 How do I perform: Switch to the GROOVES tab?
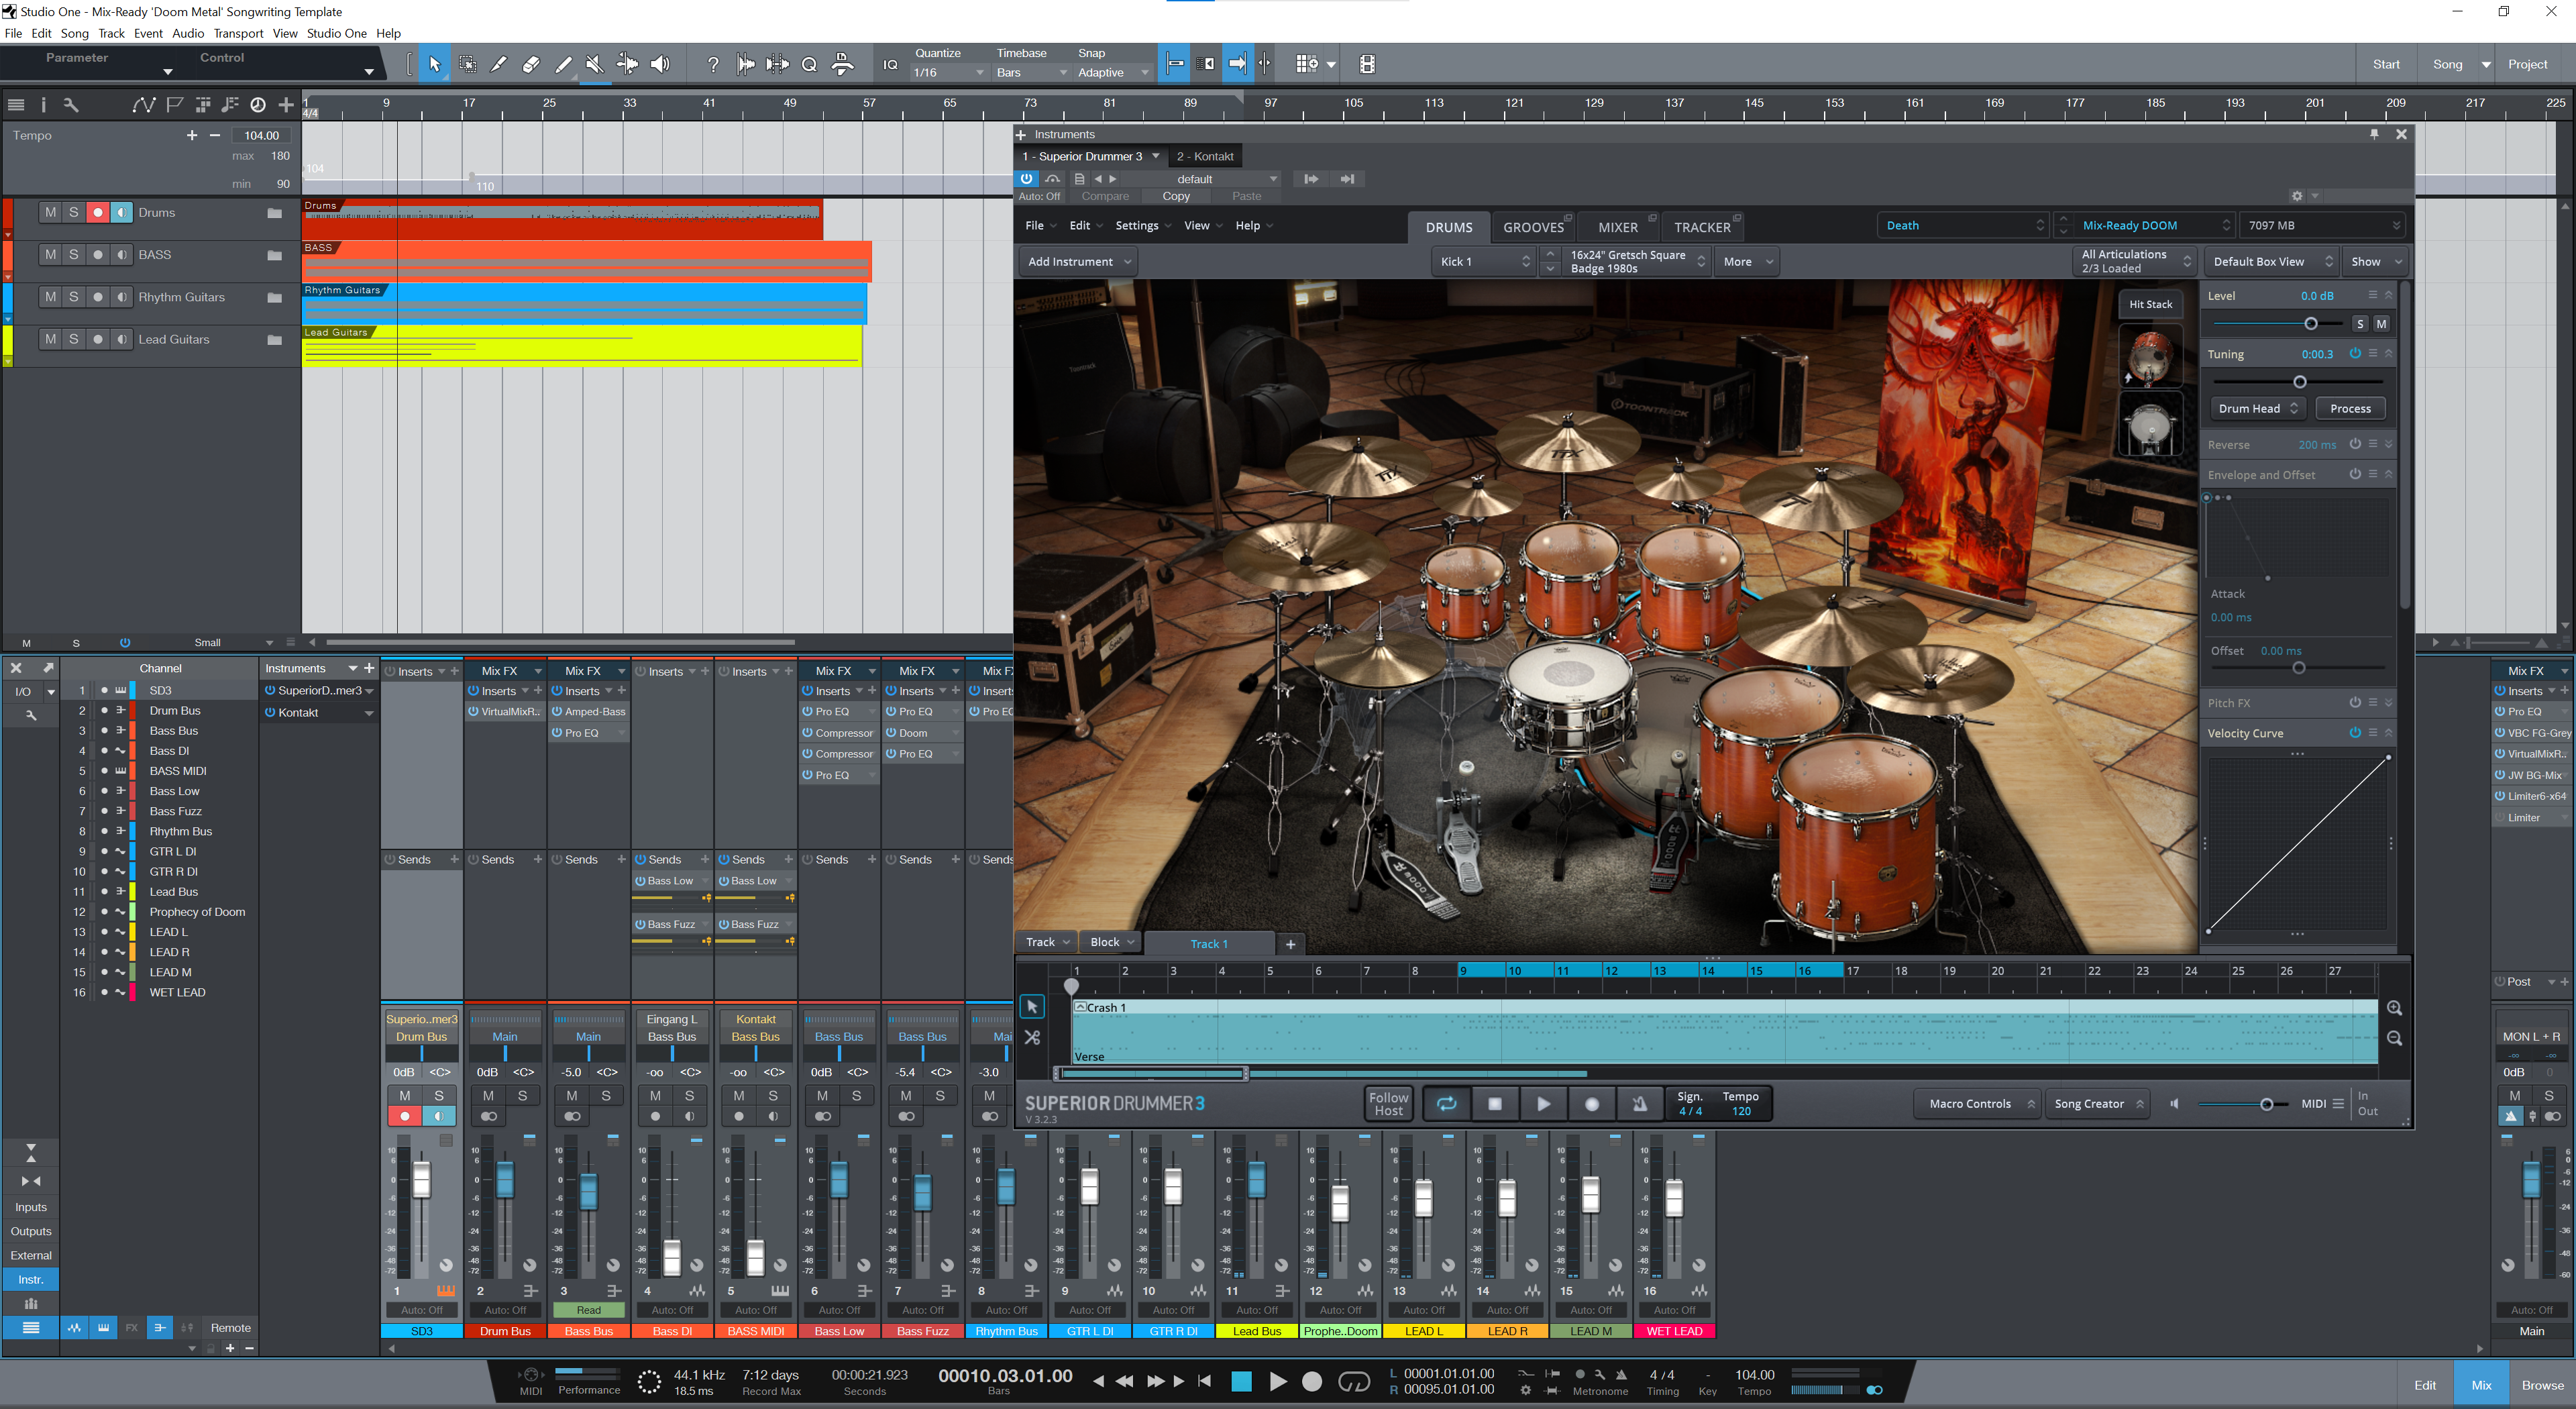tap(1533, 227)
